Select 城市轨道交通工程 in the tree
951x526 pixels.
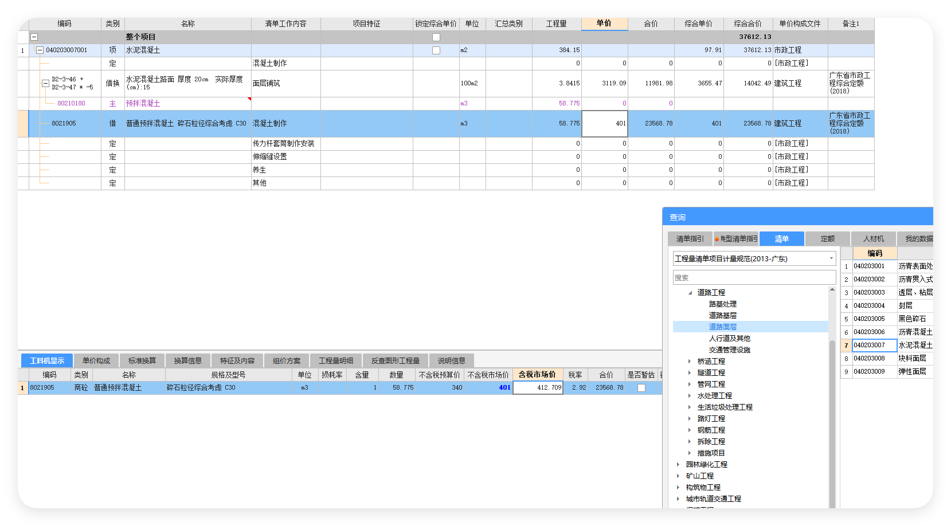click(x=713, y=499)
